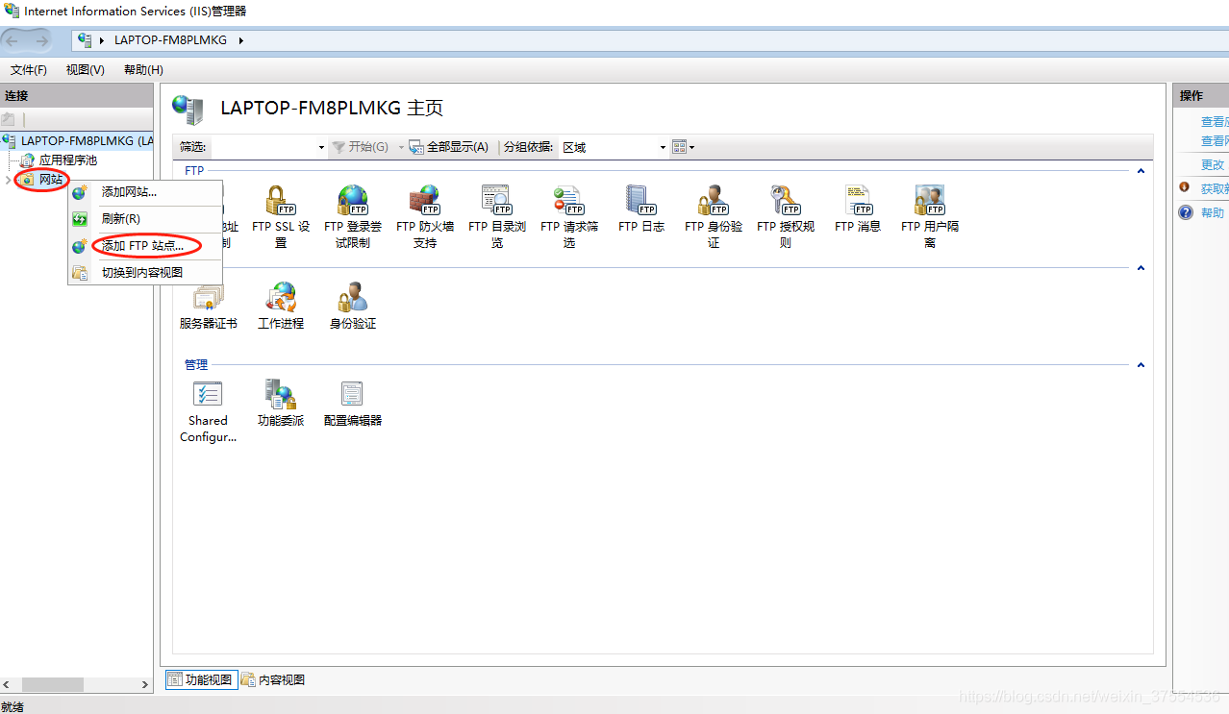Open FTP user isolation icon
Viewport: 1229px width, 714px height.
point(930,216)
